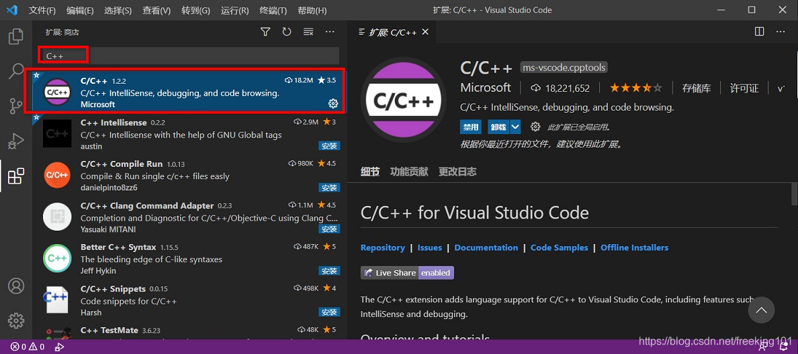Filter extensions with the funnel icon
Screen dimensions: 798x354
[x=265, y=32]
